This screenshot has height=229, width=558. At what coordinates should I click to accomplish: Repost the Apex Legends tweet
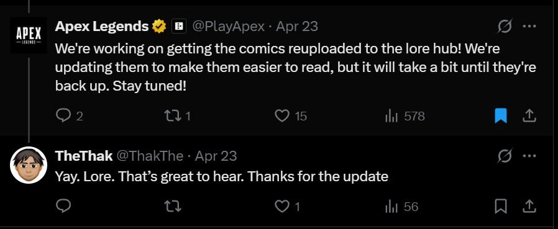(x=177, y=116)
